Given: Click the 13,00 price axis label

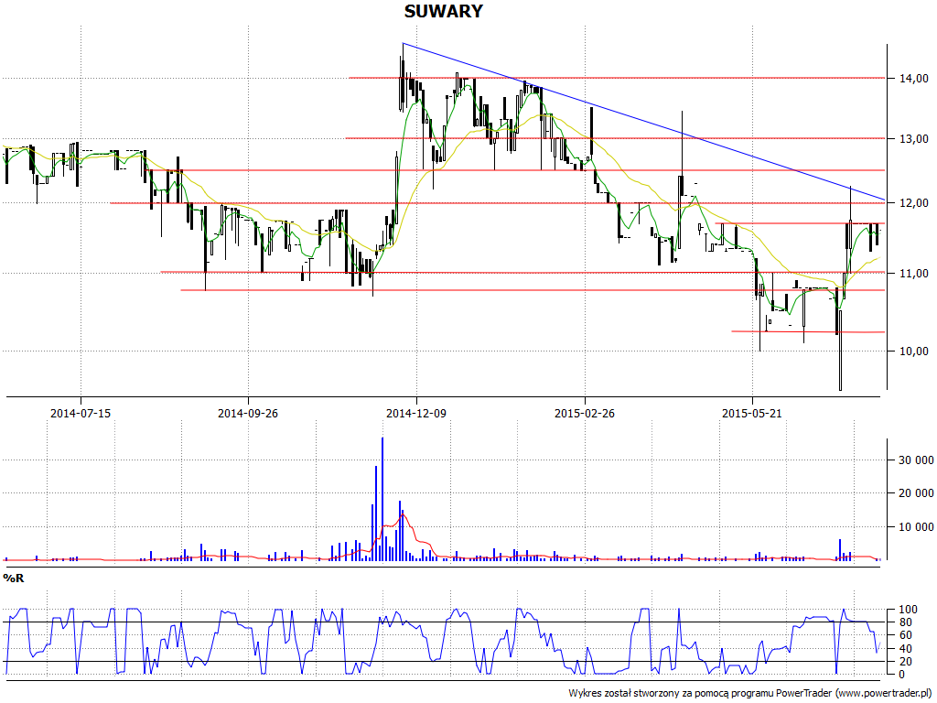Looking at the screenshot, I should tap(914, 139).
